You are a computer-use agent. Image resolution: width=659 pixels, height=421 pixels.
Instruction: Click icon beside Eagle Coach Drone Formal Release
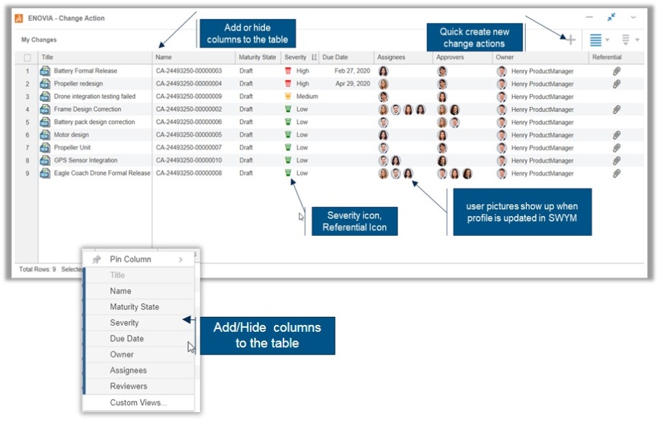45,173
